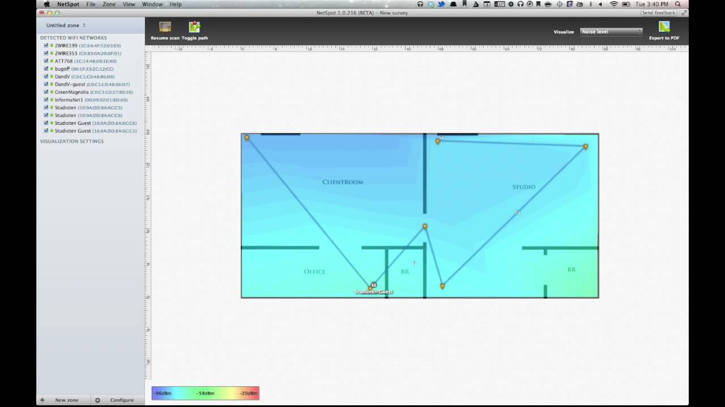Select the waypoint pin at Studio's top-left near wall
This screenshot has height=407, width=725.
point(438,141)
